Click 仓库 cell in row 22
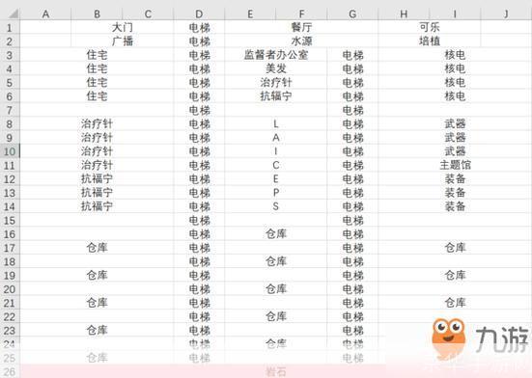532x378 pixels. [275, 316]
